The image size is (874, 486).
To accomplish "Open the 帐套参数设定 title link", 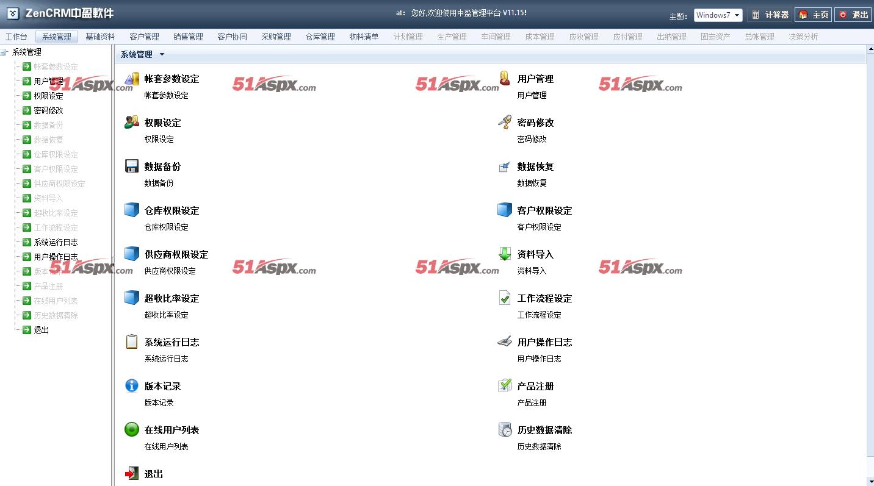I will coord(172,79).
